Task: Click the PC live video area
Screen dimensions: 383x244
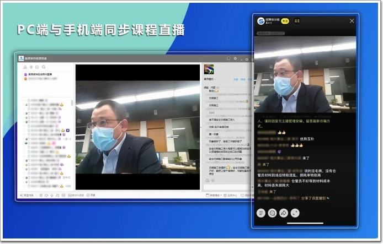Action: 137,127
